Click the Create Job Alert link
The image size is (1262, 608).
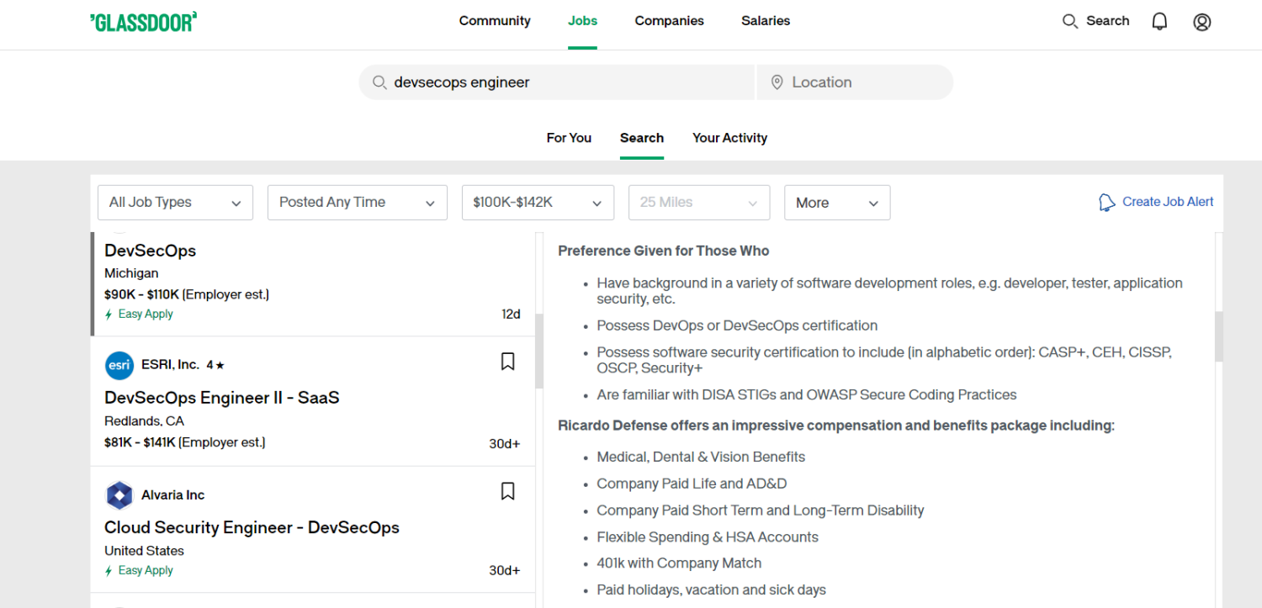[1168, 202]
